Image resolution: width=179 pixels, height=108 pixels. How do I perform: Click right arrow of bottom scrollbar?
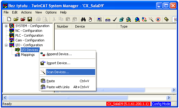[168, 98]
